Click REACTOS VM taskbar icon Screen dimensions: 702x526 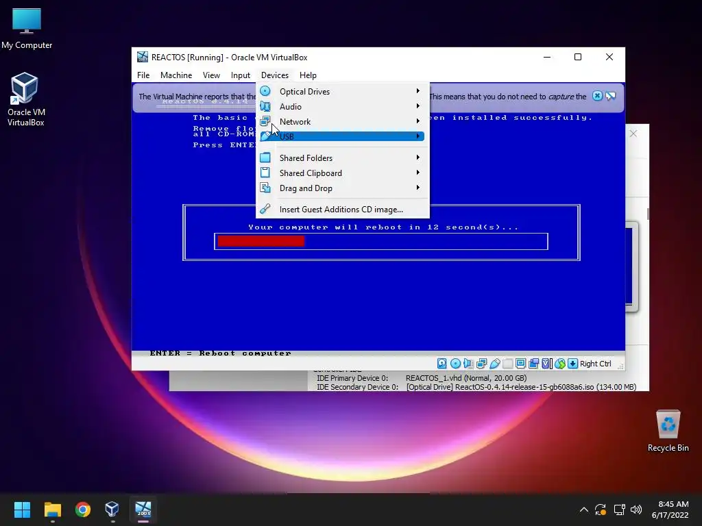(x=143, y=510)
